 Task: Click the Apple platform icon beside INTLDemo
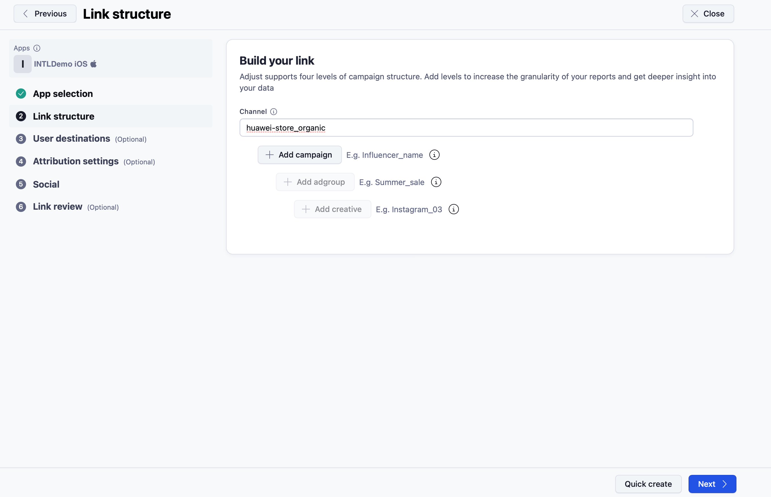pyautogui.click(x=93, y=64)
